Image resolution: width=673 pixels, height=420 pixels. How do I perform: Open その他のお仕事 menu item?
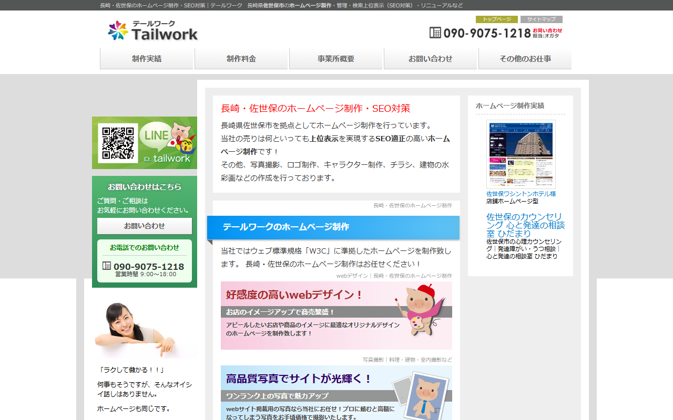525,59
